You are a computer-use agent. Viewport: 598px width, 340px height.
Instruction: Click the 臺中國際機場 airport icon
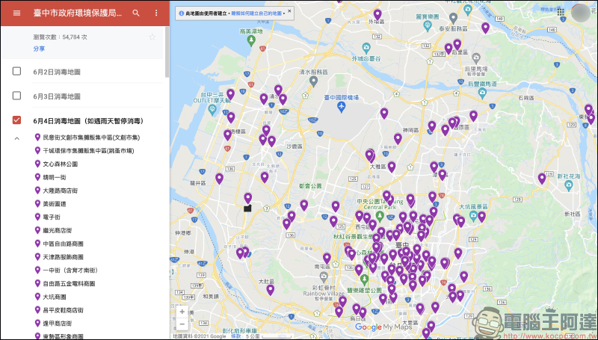[342, 107]
